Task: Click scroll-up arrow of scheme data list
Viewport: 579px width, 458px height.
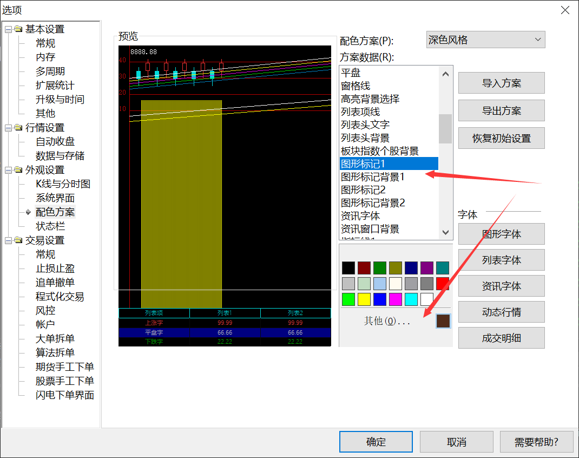Action: pos(445,74)
